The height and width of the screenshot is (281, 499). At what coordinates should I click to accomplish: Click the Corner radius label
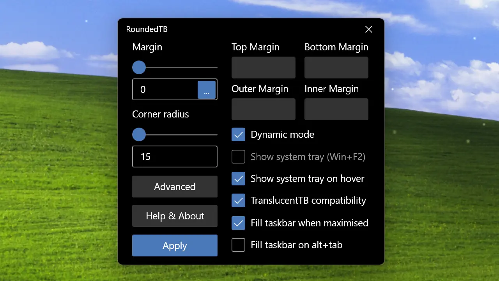[x=161, y=114]
